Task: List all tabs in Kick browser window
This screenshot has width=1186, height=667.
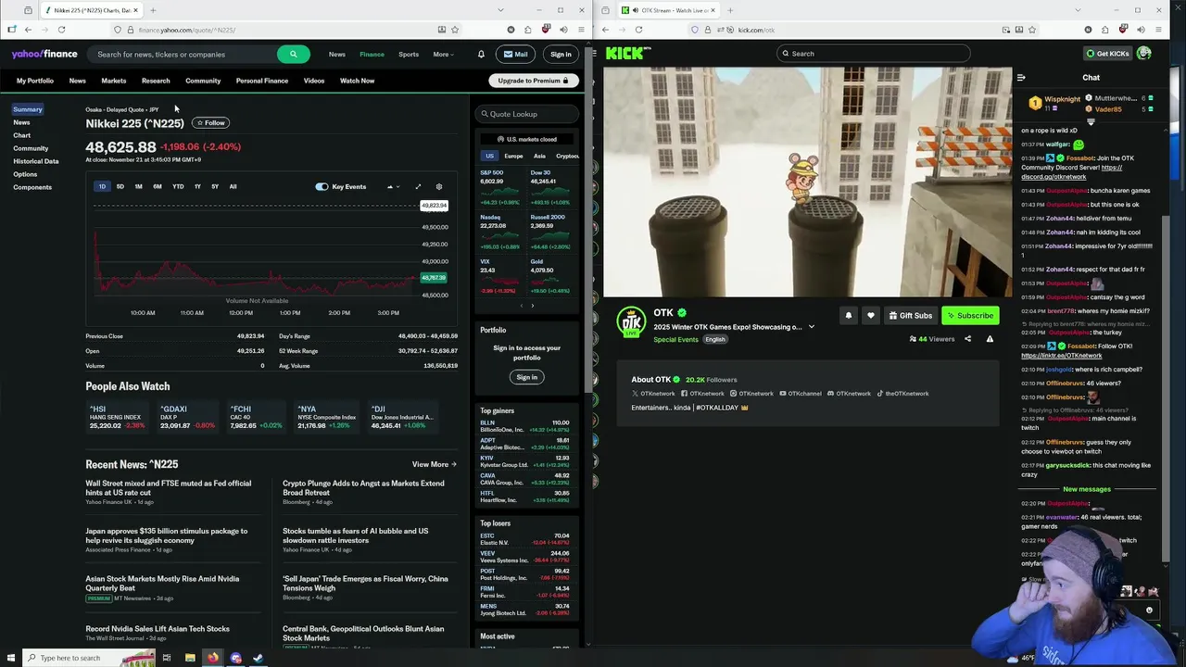Action: tap(1078, 10)
